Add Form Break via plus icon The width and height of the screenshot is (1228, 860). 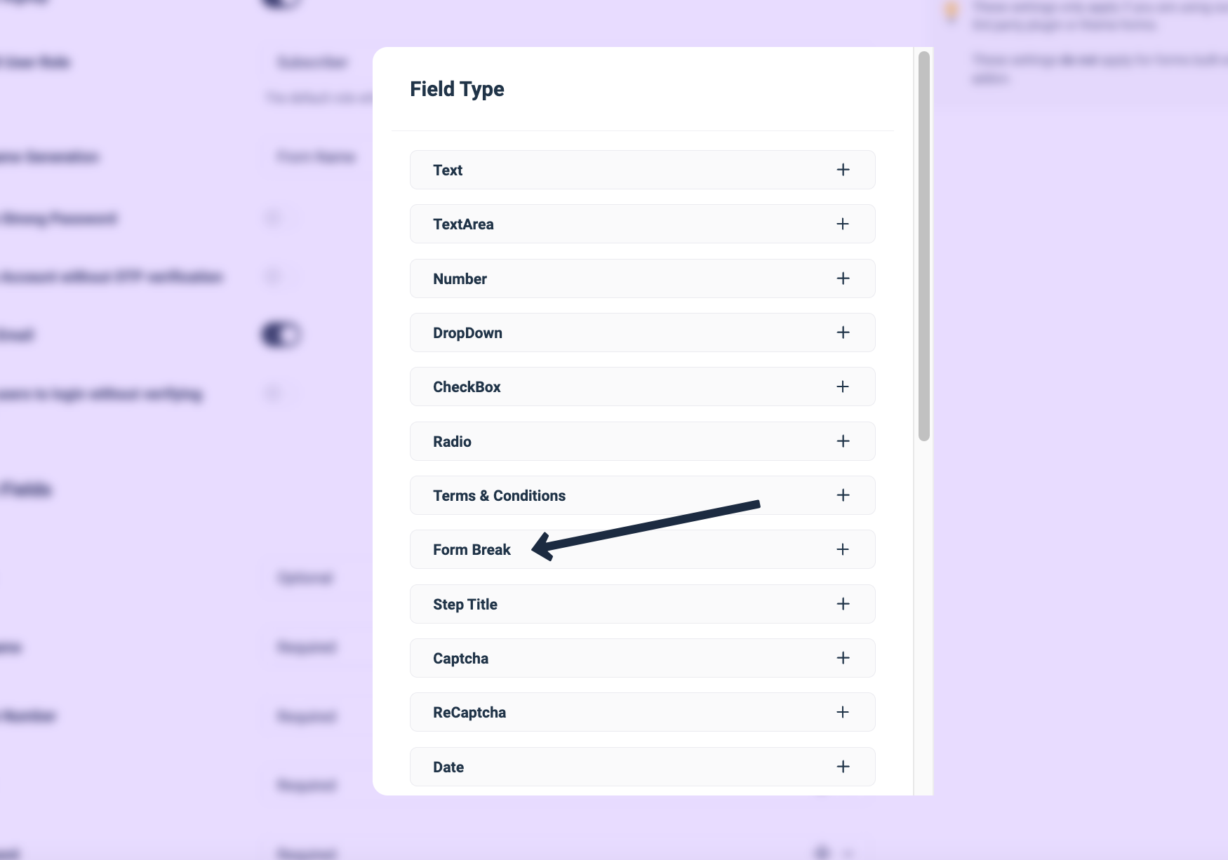coord(843,549)
